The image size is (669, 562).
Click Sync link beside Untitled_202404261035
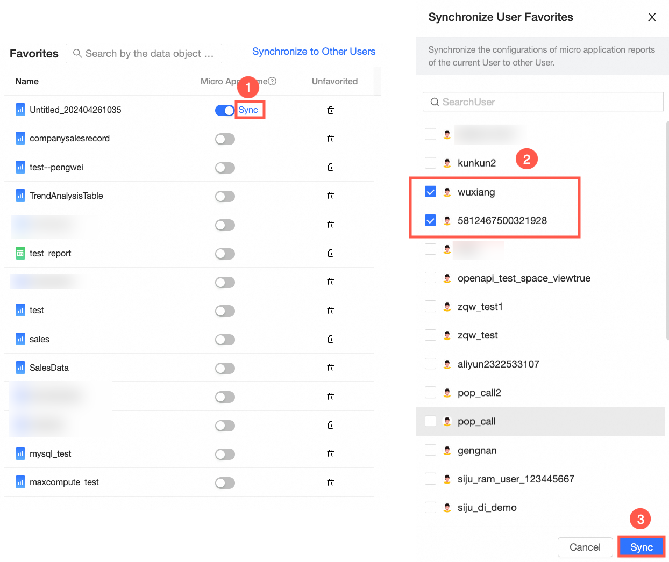point(248,110)
